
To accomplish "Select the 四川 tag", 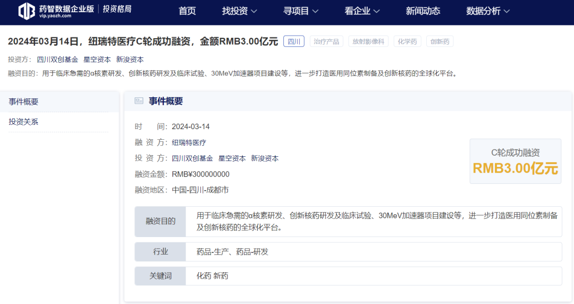I will [294, 41].
